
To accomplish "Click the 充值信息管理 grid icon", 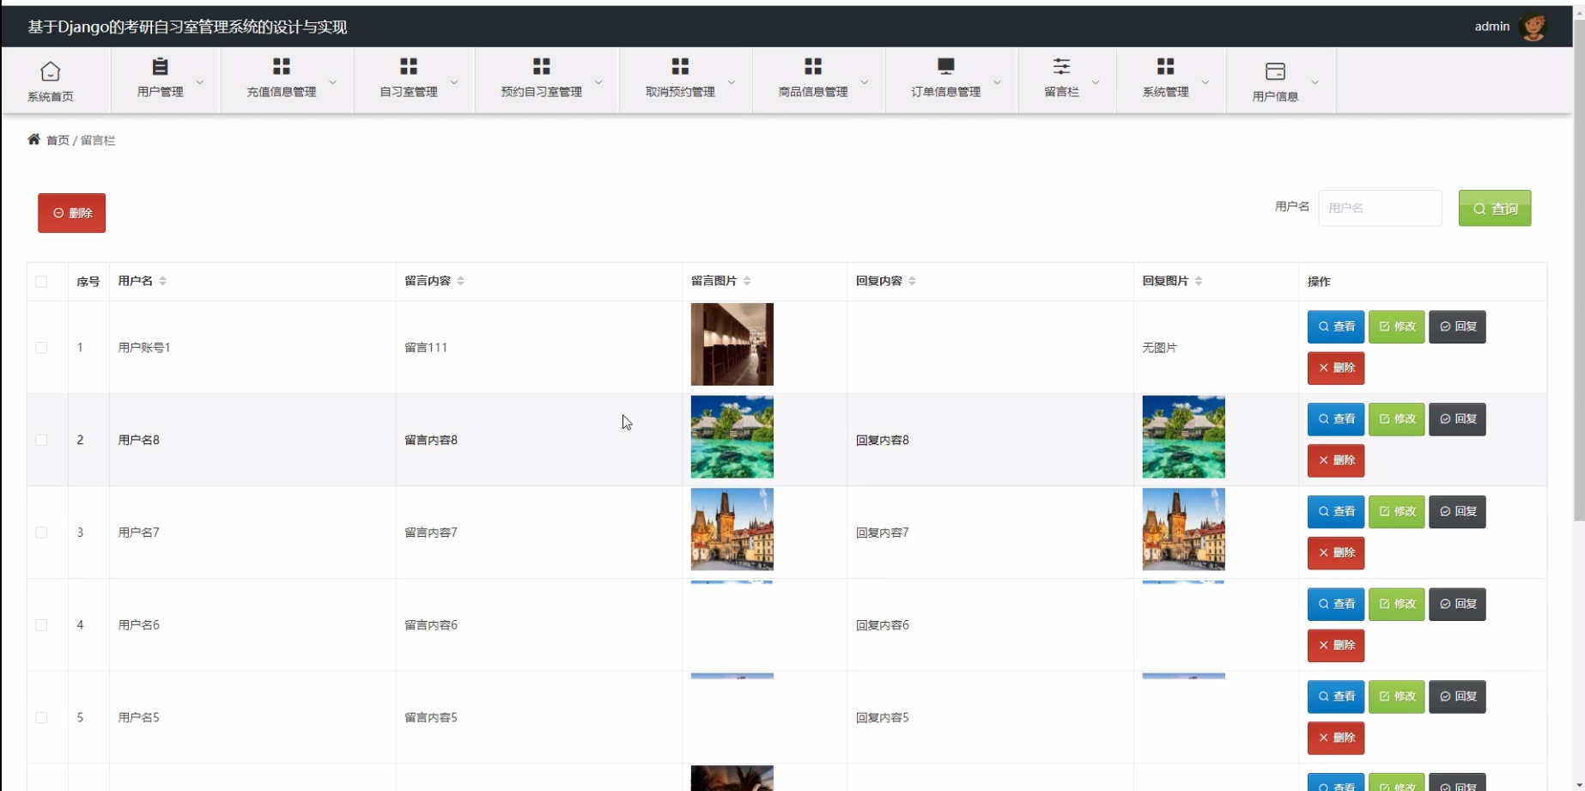I will click(282, 66).
